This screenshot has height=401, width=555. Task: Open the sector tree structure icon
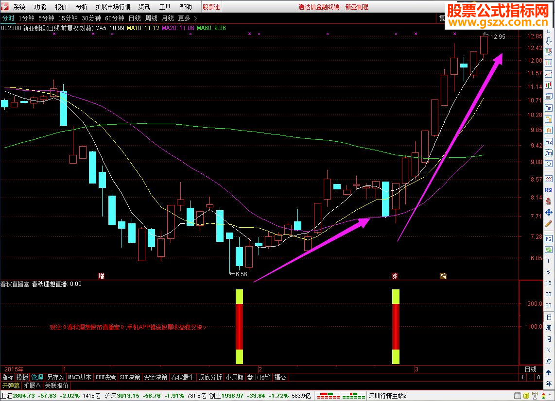pos(548,119)
